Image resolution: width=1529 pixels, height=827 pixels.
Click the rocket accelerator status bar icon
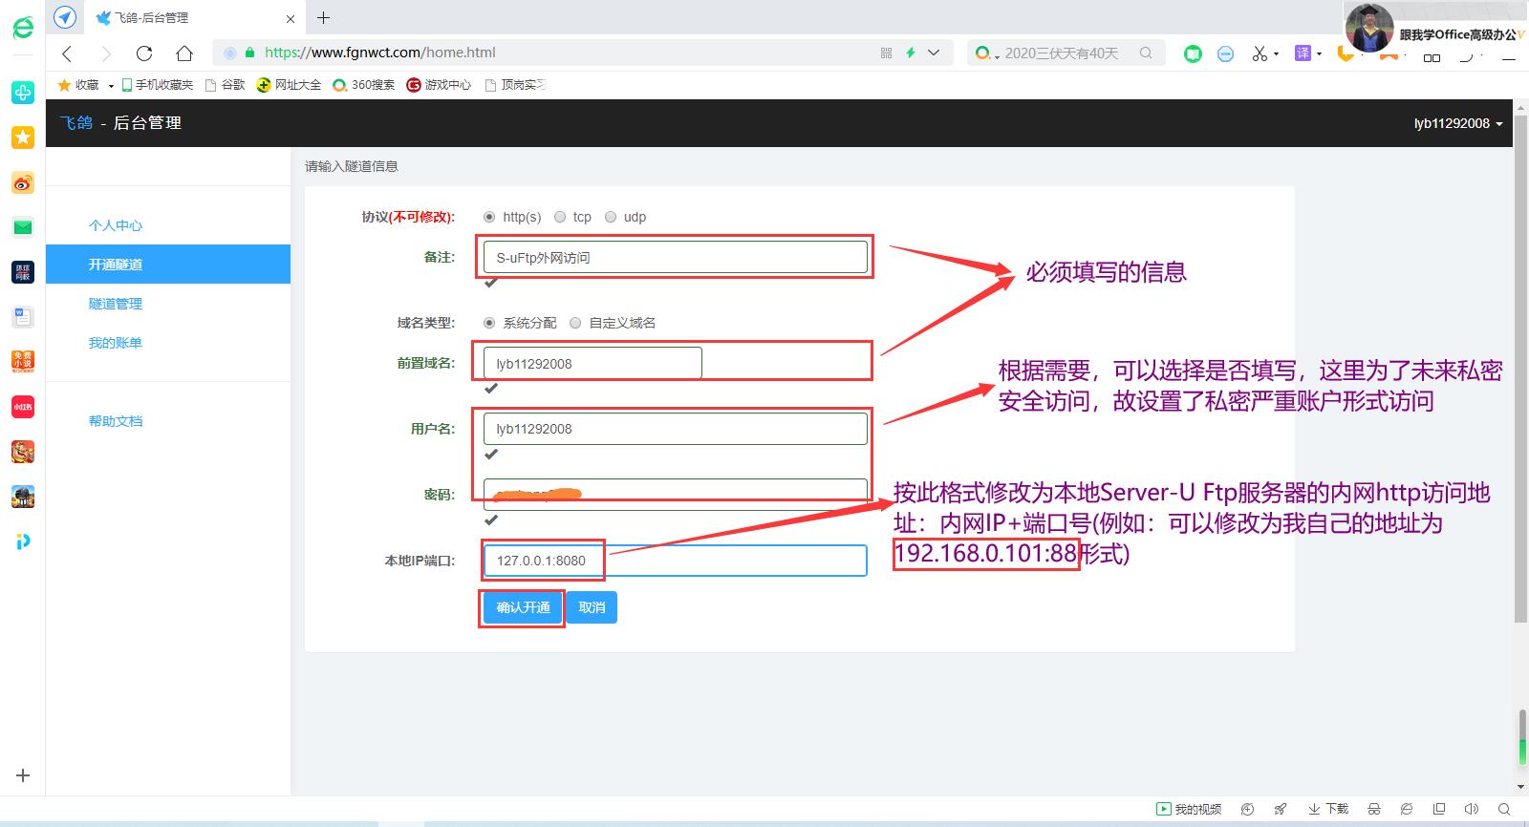coord(1281,809)
